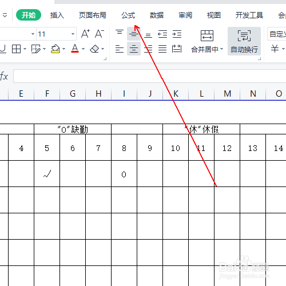The height and width of the screenshot is (286, 286).
Task: Decrease font size with A- icon
Action: pos(100,34)
